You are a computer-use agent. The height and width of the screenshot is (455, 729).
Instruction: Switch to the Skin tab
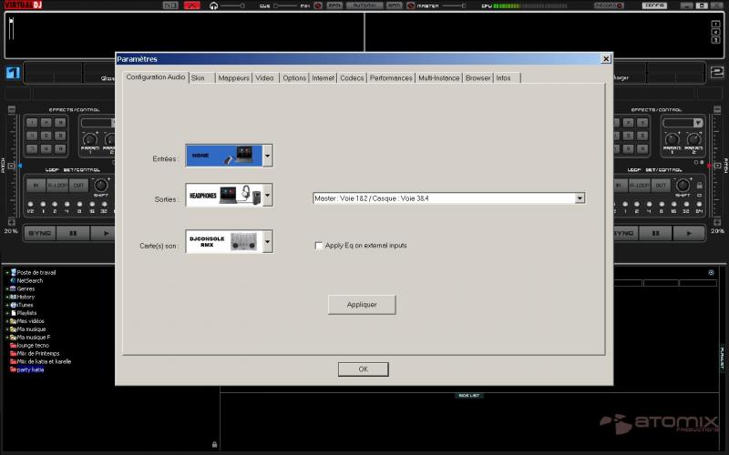(x=198, y=78)
